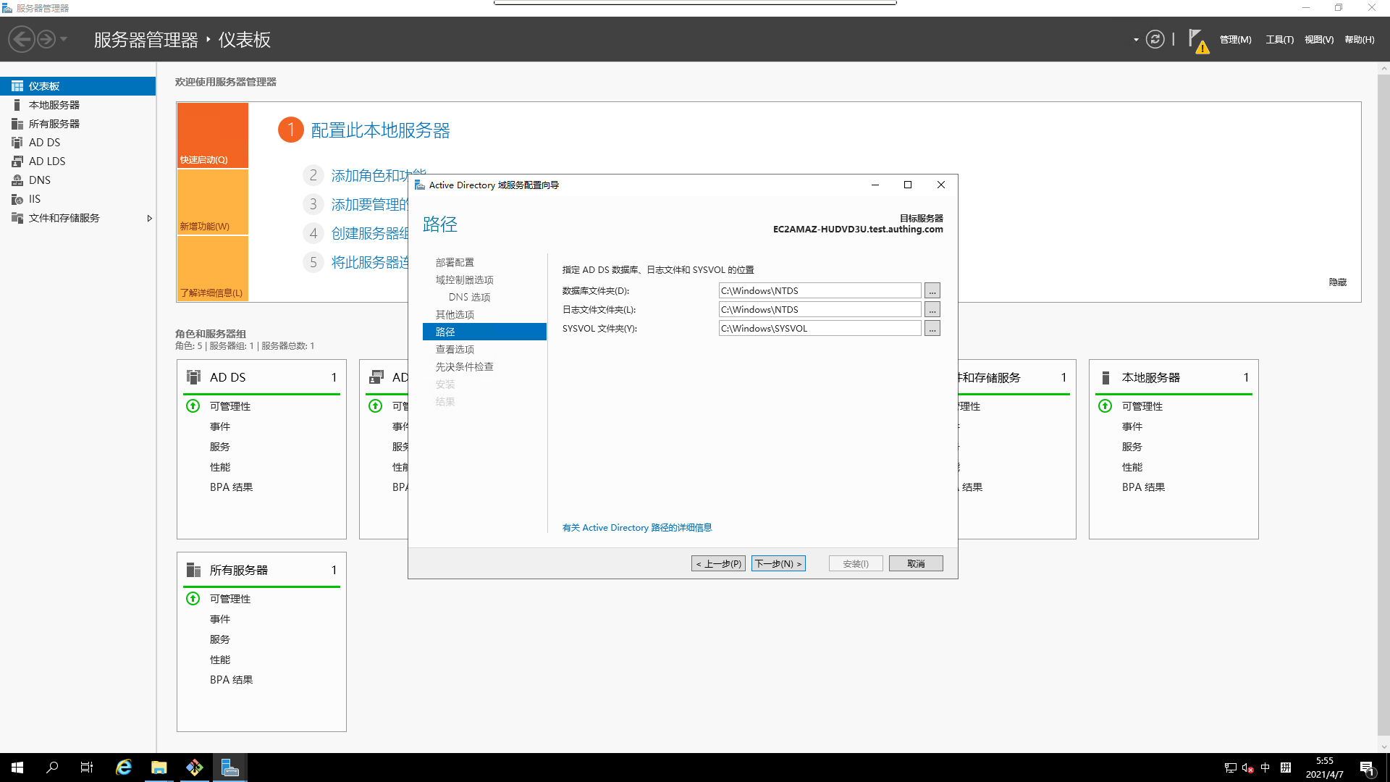Click the back navigation arrow

pos(22,39)
